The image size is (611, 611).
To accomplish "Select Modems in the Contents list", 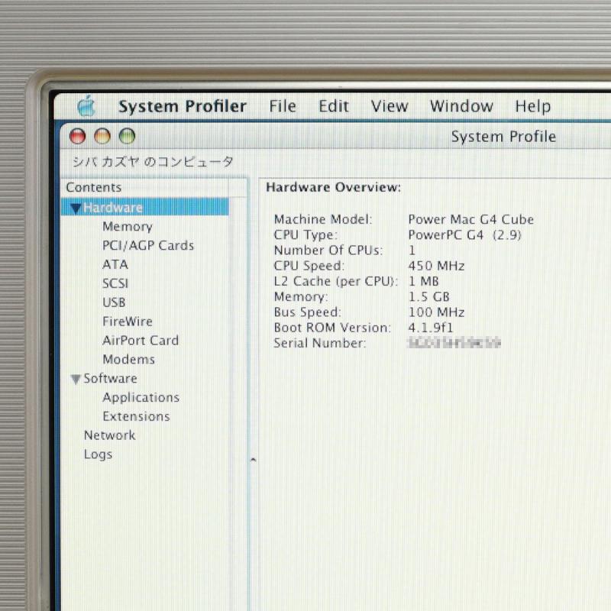I will 128,359.
